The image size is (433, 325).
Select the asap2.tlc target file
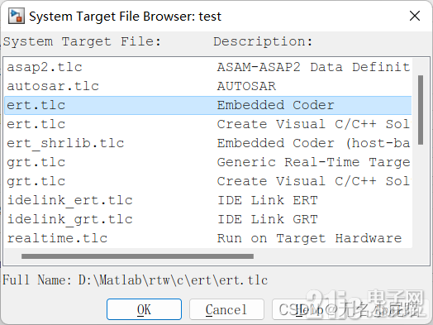(208, 67)
